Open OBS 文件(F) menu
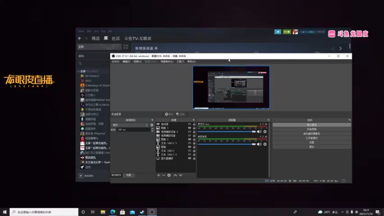Screen dimensions: 384x216 [x=116, y=61]
